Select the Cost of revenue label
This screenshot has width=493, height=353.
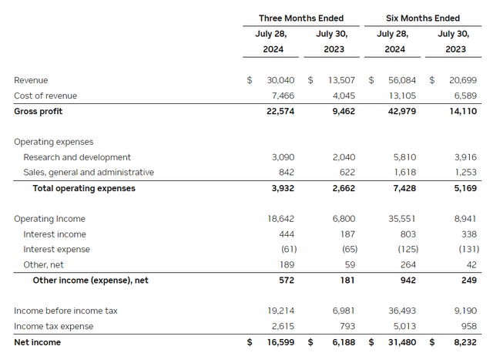click(x=45, y=96)
